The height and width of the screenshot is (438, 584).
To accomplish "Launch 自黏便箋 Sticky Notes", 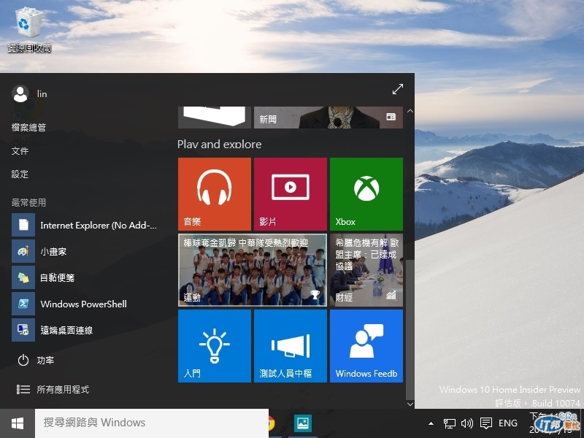I will 85,277.
